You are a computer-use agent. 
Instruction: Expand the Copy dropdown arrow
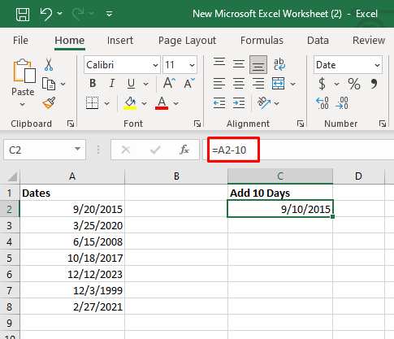[x=63, y=84]
